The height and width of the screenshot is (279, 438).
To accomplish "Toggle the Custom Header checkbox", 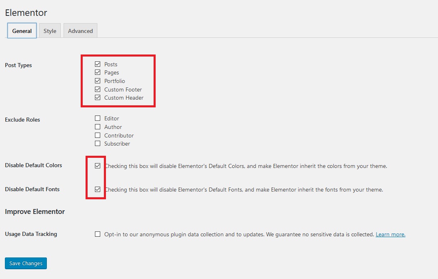I will tap(97, 98).
